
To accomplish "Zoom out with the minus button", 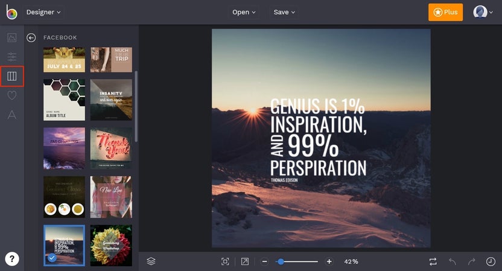I will point(264,261).
